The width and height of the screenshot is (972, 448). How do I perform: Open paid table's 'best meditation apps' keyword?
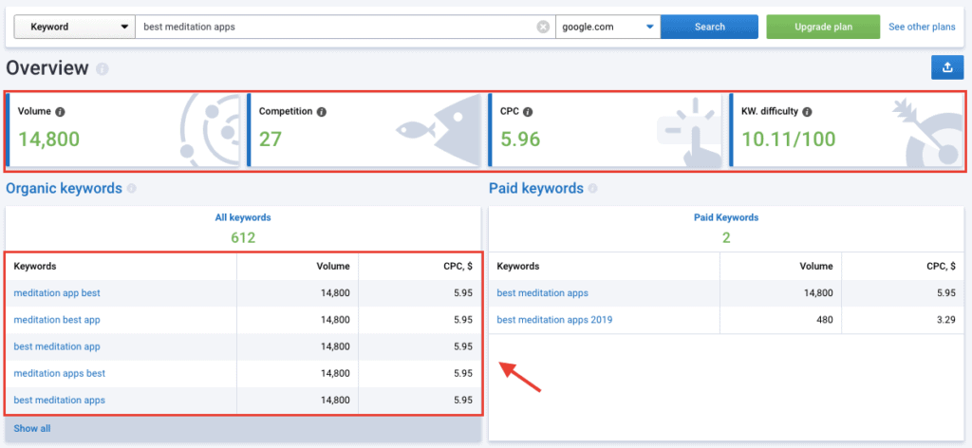click(x=542, y=293)
